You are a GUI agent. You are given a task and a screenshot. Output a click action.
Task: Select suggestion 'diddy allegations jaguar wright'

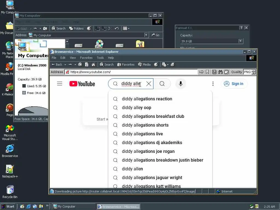(160, 177)
